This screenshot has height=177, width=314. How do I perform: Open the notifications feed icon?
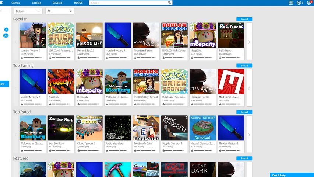[291, 3]
